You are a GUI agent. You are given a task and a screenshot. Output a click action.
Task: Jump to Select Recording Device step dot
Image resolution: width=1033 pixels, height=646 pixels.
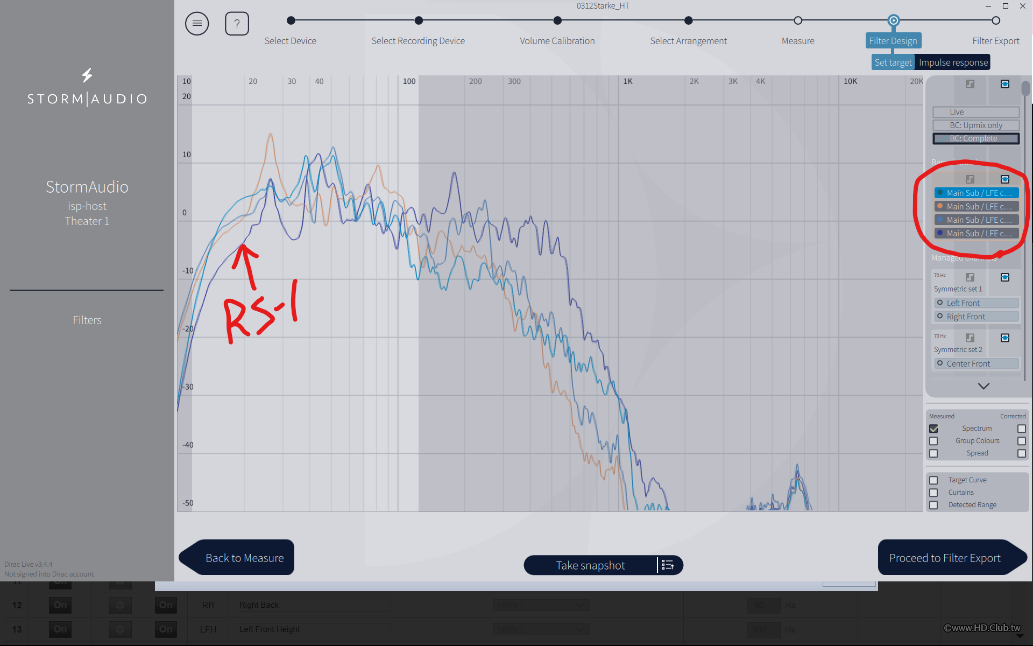pyautogui.click(x=419, y=20)
